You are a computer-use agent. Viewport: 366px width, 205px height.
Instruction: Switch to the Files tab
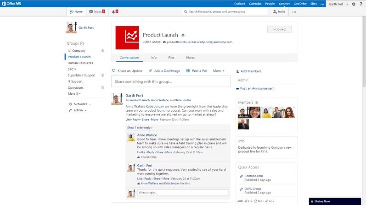point(171,58)
